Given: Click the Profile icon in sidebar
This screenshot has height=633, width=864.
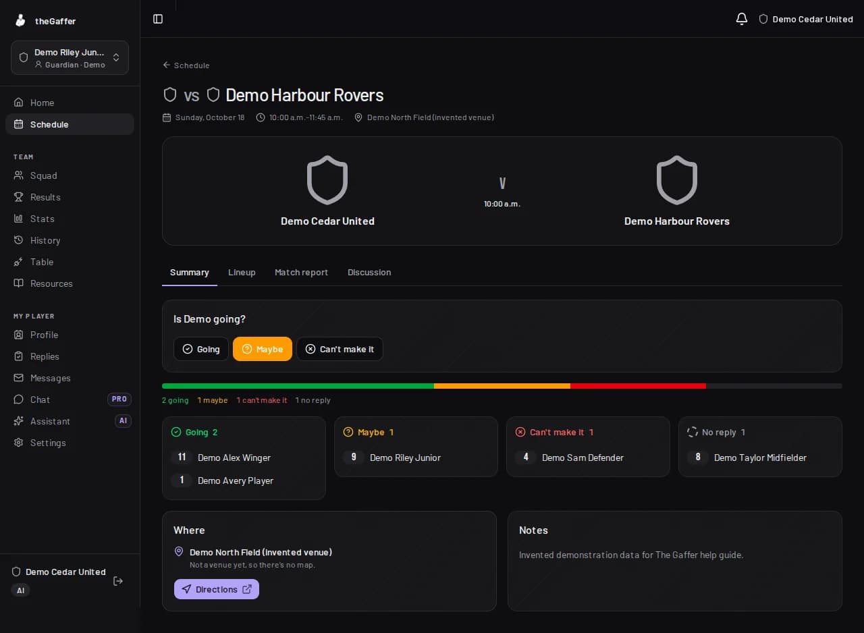Looking at the screenshot, I should (x=18, y=335).
